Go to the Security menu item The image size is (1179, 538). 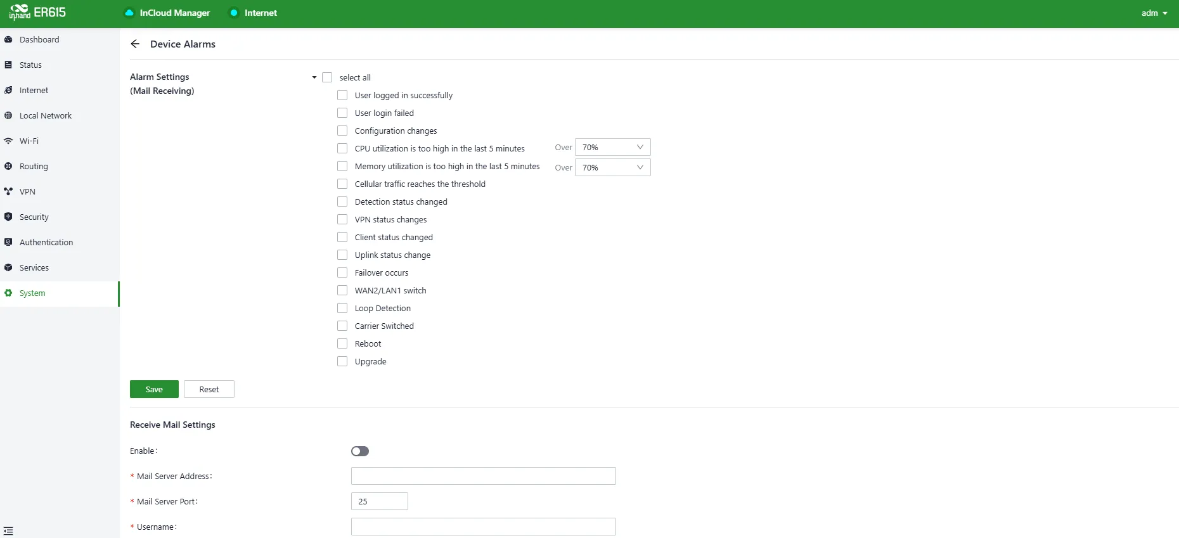pyautogui.click(x=60, y=217)
